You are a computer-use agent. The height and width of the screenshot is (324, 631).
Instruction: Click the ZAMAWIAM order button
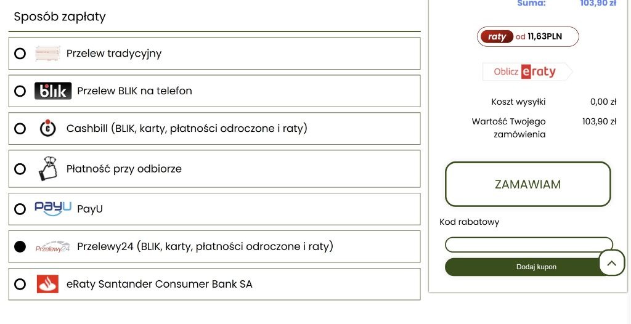tap(528, 184)
